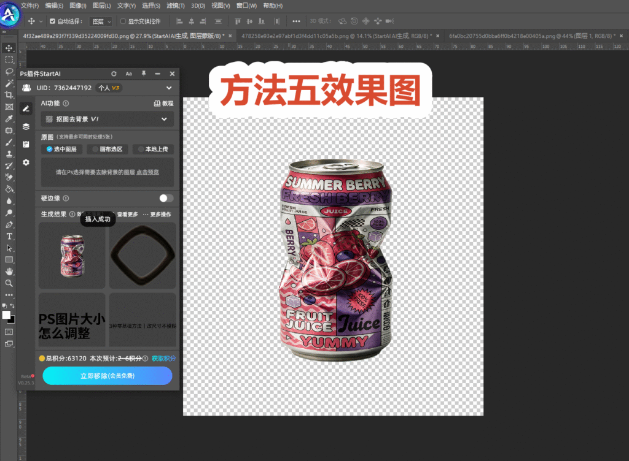Click align top edges icon in options bar
The image size is (629, 461).
(x=238, y=21)
